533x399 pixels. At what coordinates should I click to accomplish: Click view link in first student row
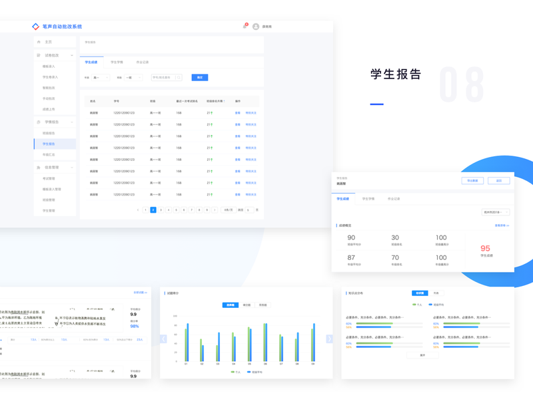238,113
